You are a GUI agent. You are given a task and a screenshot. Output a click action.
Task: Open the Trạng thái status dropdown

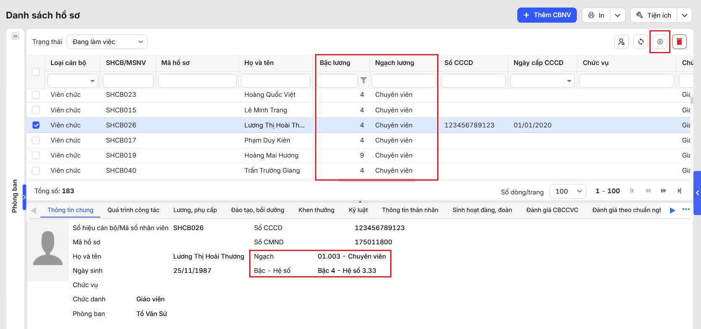[107, 42]
